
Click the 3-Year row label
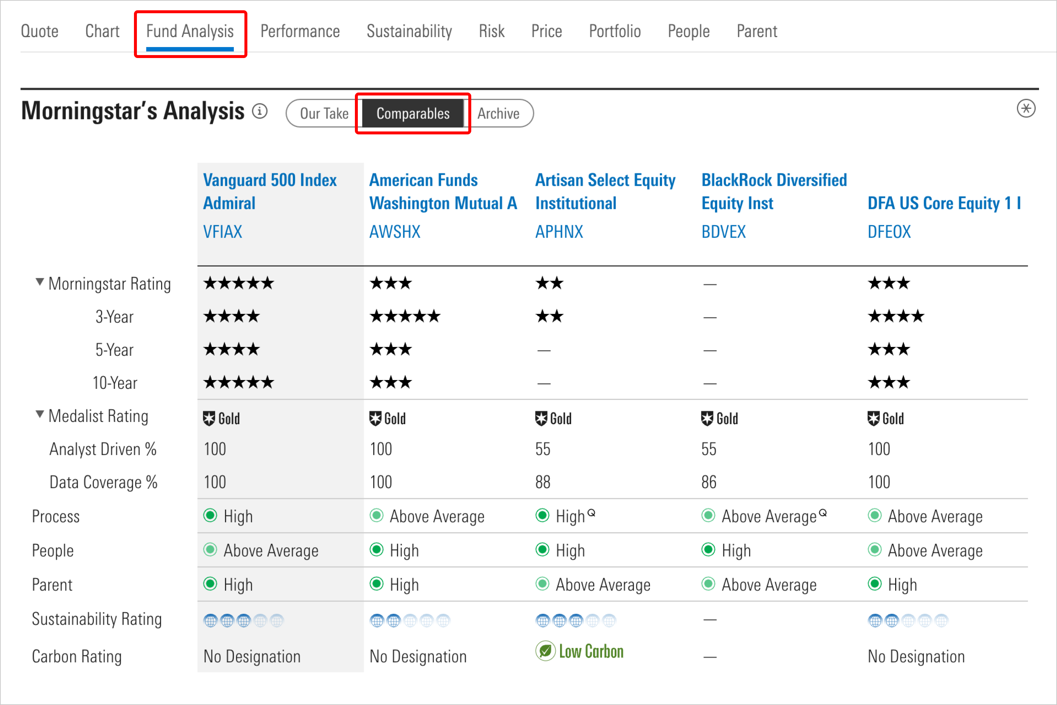point(114,317)
